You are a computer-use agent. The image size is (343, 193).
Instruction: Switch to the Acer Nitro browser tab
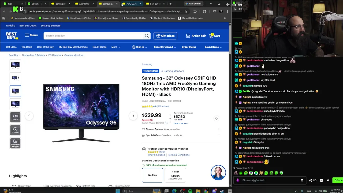pyautogui.click(x=84, y=4)
